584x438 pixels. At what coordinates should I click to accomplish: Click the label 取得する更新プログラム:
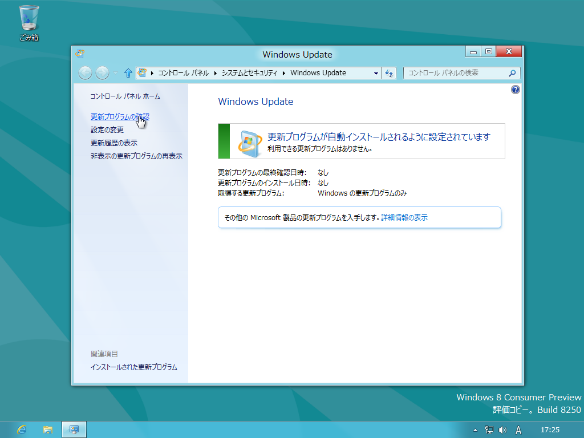(x=251, y=193)
